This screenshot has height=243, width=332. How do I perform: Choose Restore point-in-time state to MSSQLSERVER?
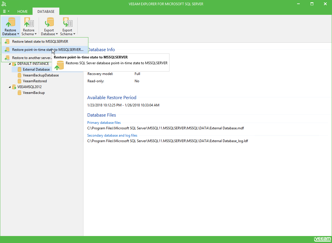[x=45, y=50]
